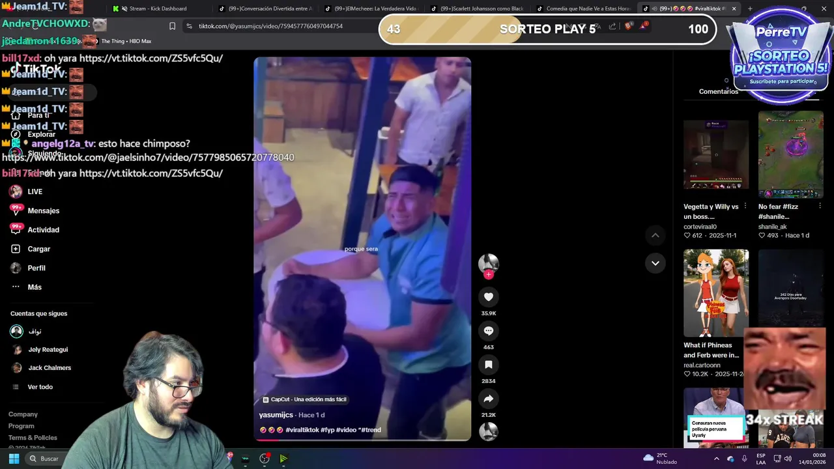Follow creator via the red plus badge
This screenshot has height=469, width=834.
[x=489, y=274]
